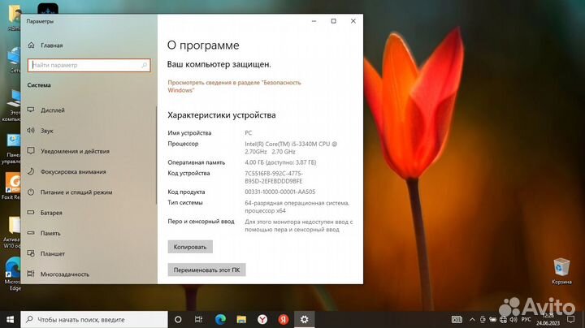Image resolution: width=585 pixels, height=328 pixels.
Task: Open the red Яндекс icon on taskbar
Action: click(x=284, y=319)
